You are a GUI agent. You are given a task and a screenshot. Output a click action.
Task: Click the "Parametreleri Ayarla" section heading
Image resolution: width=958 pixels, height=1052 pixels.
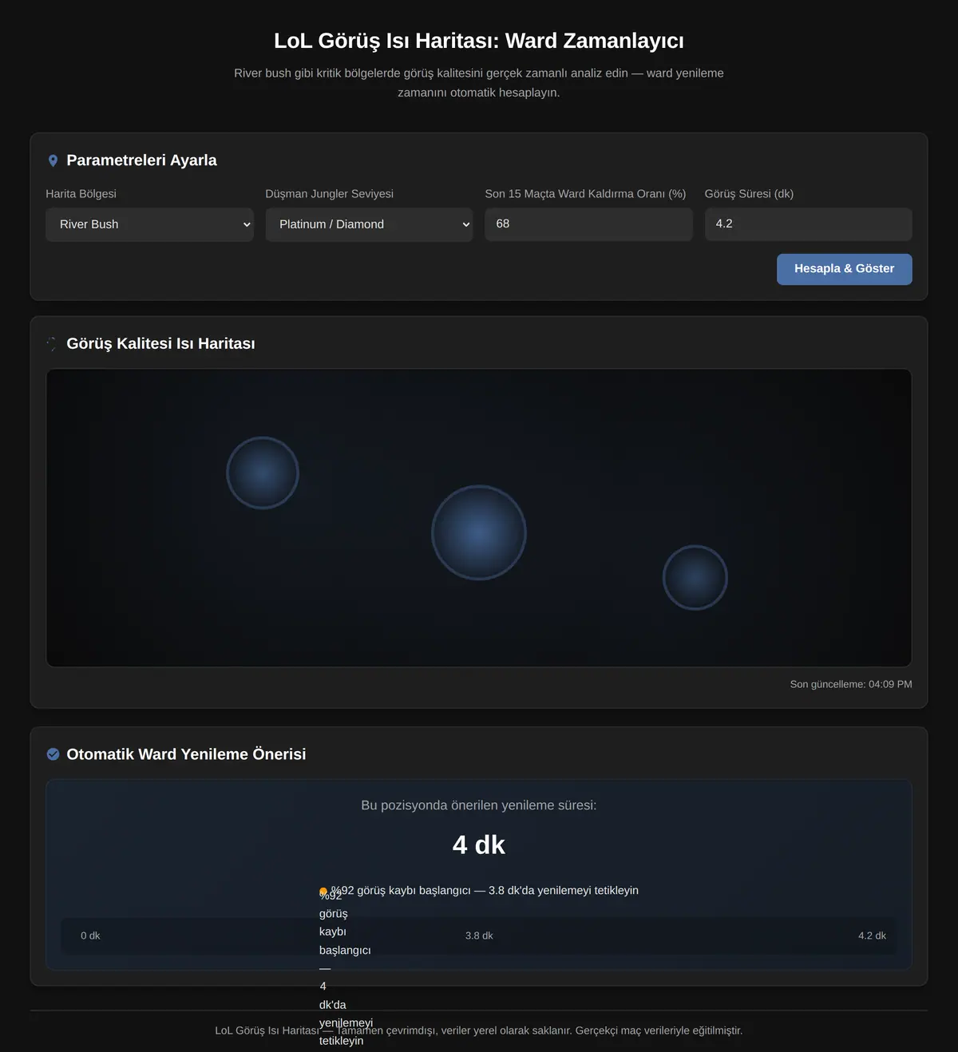click(141, 160)
